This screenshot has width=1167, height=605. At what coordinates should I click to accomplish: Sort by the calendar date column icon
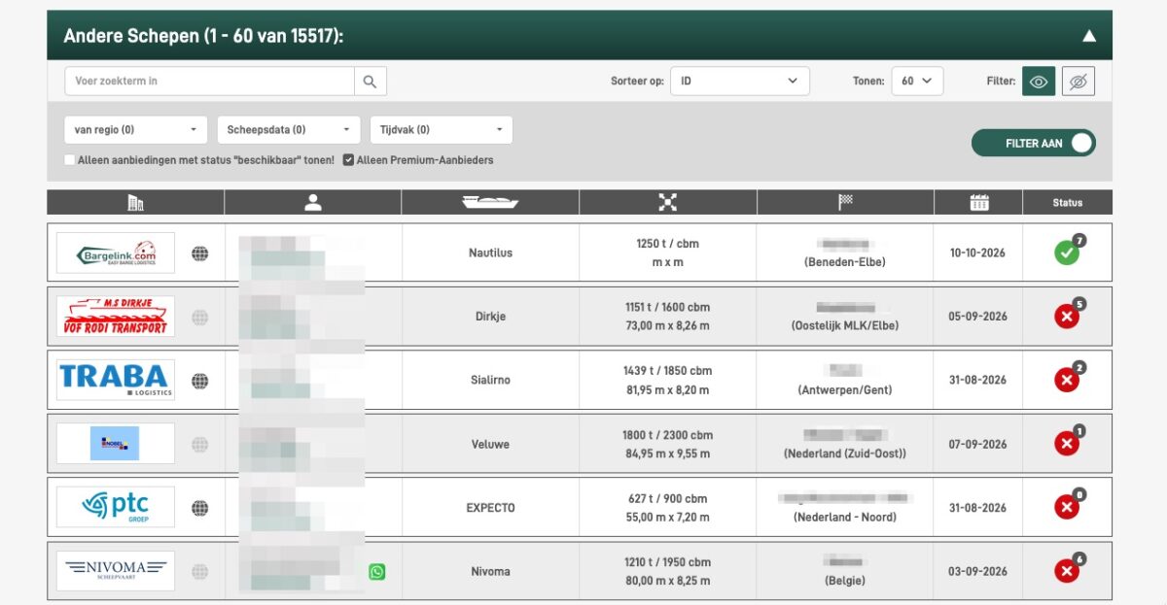[978, 202]
